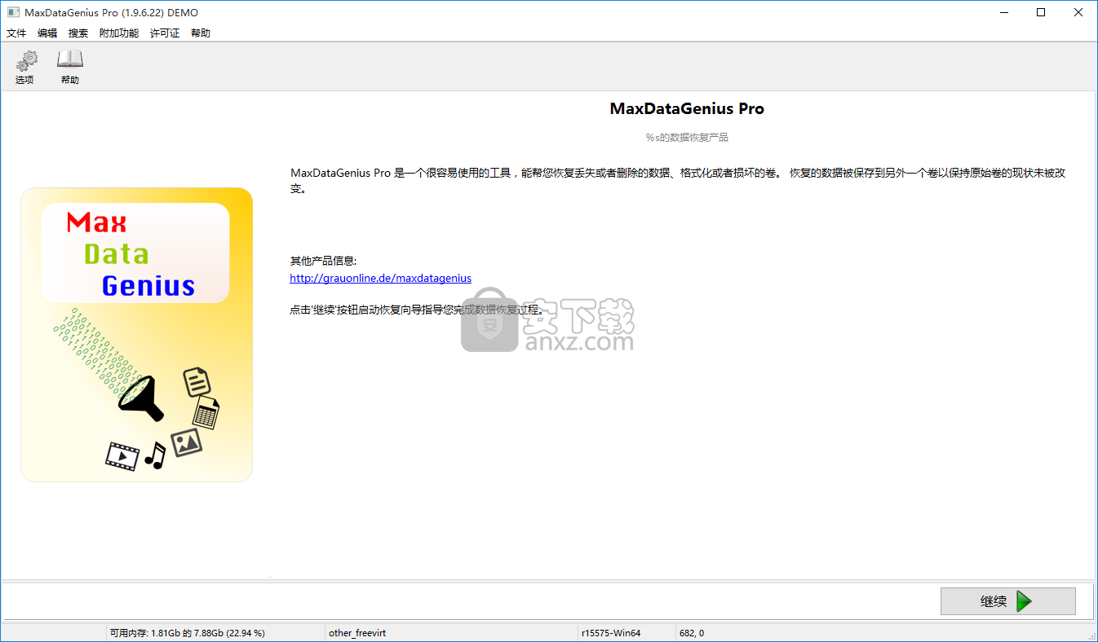Viewport: 1098px width, 642px height.
Task: Open the 许可证 menu
Action: (x=165, y=33)
